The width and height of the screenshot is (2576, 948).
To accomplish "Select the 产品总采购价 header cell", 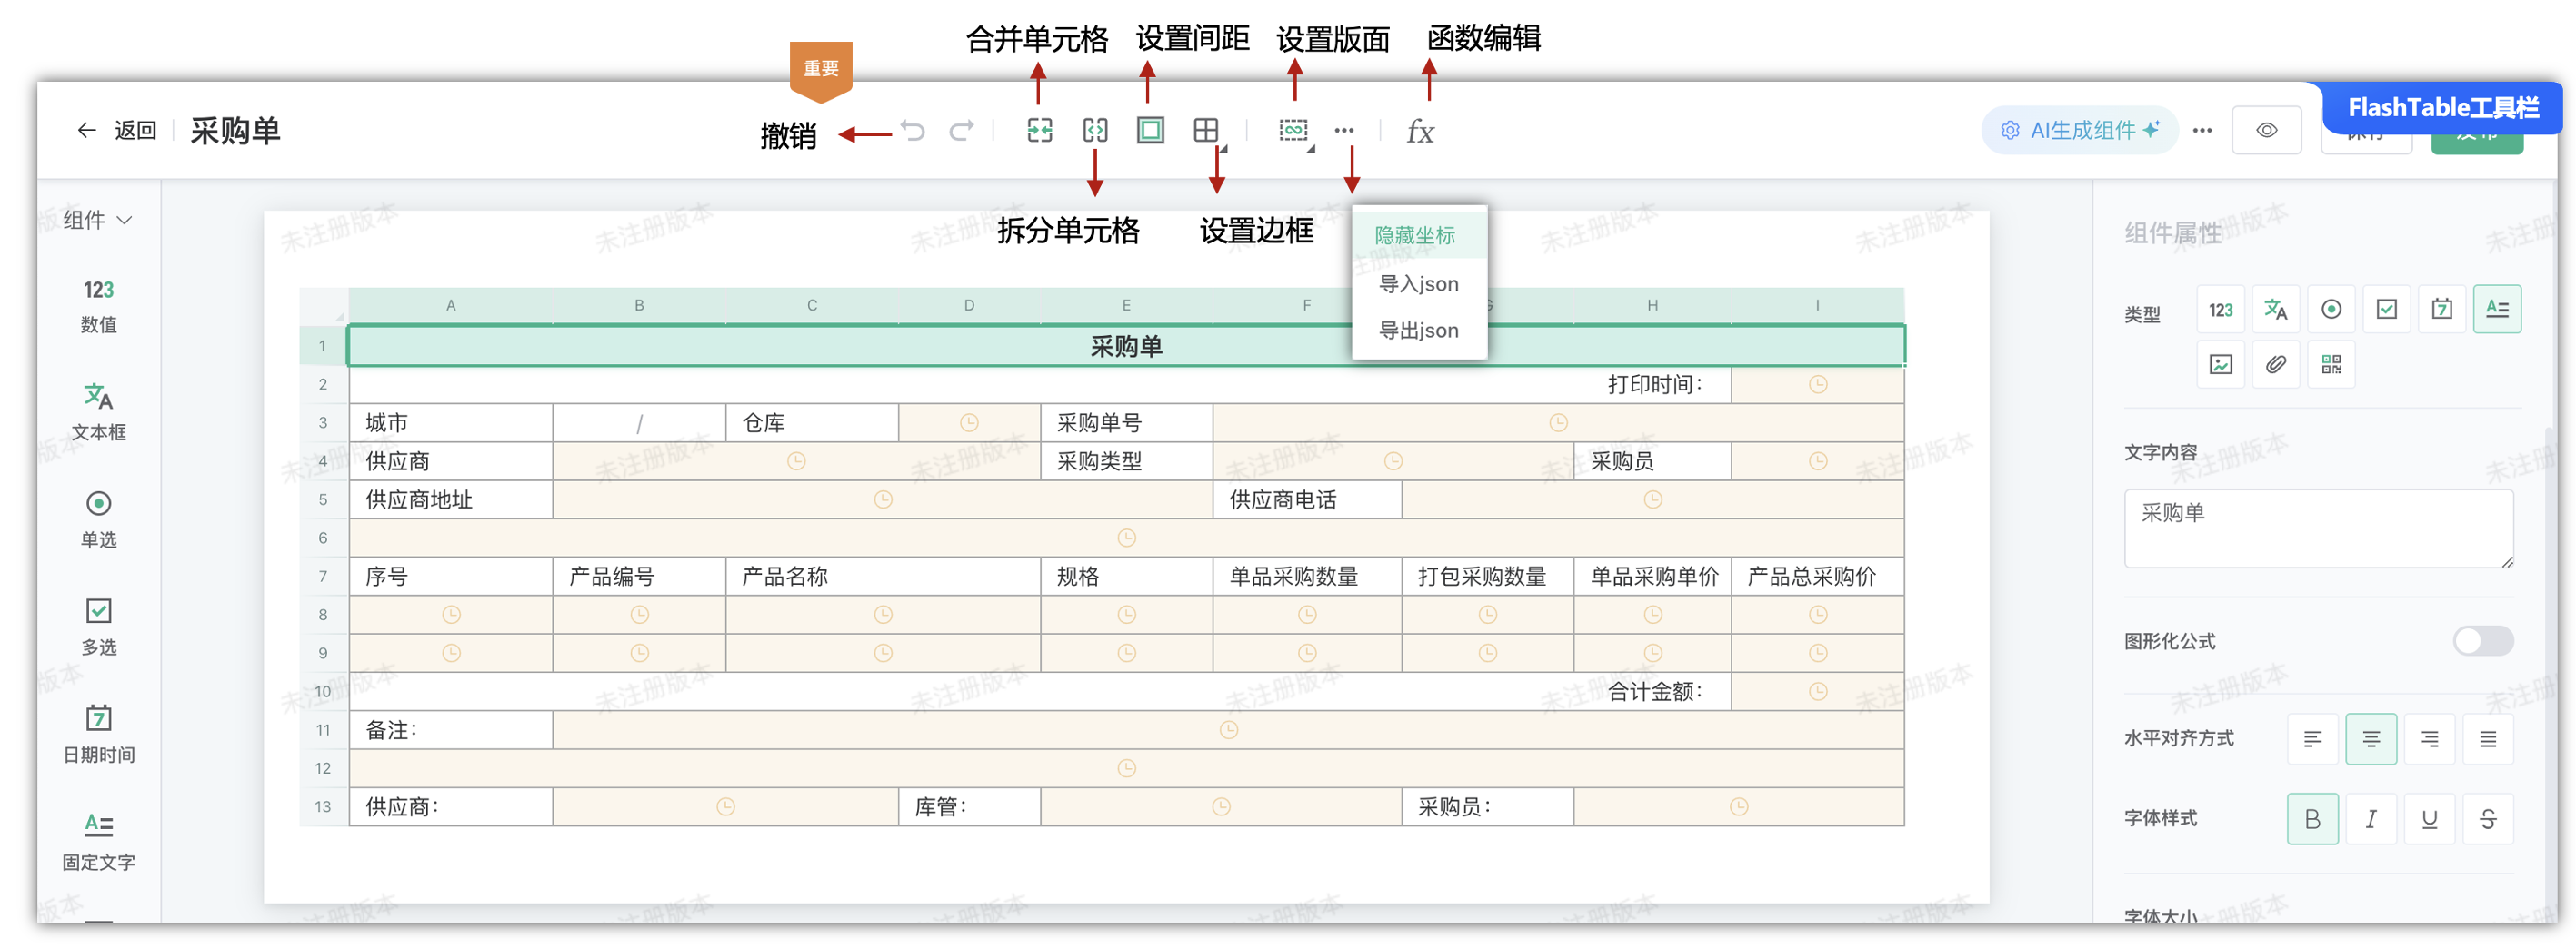I will (1817, 577).
